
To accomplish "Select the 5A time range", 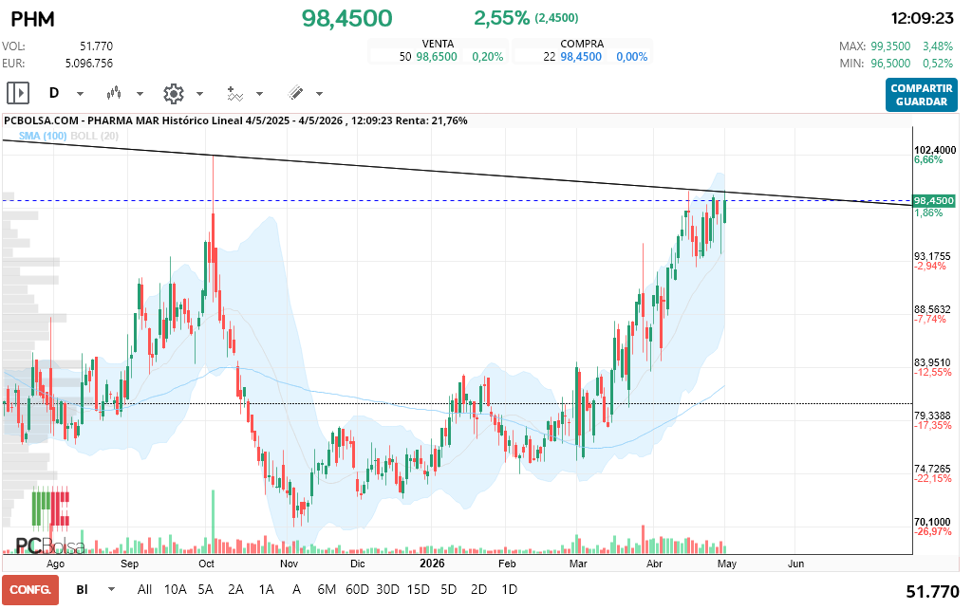I will 206,589.
